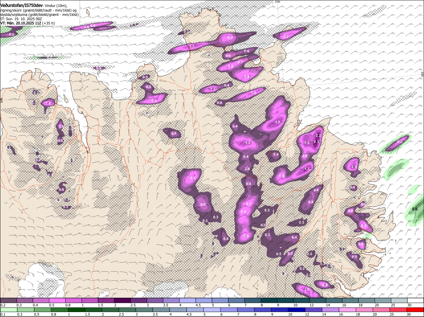Click the 1.4 value in the Westfjords
The height and width of the screenshot is (317, 424).
click(x=48, y=104)
